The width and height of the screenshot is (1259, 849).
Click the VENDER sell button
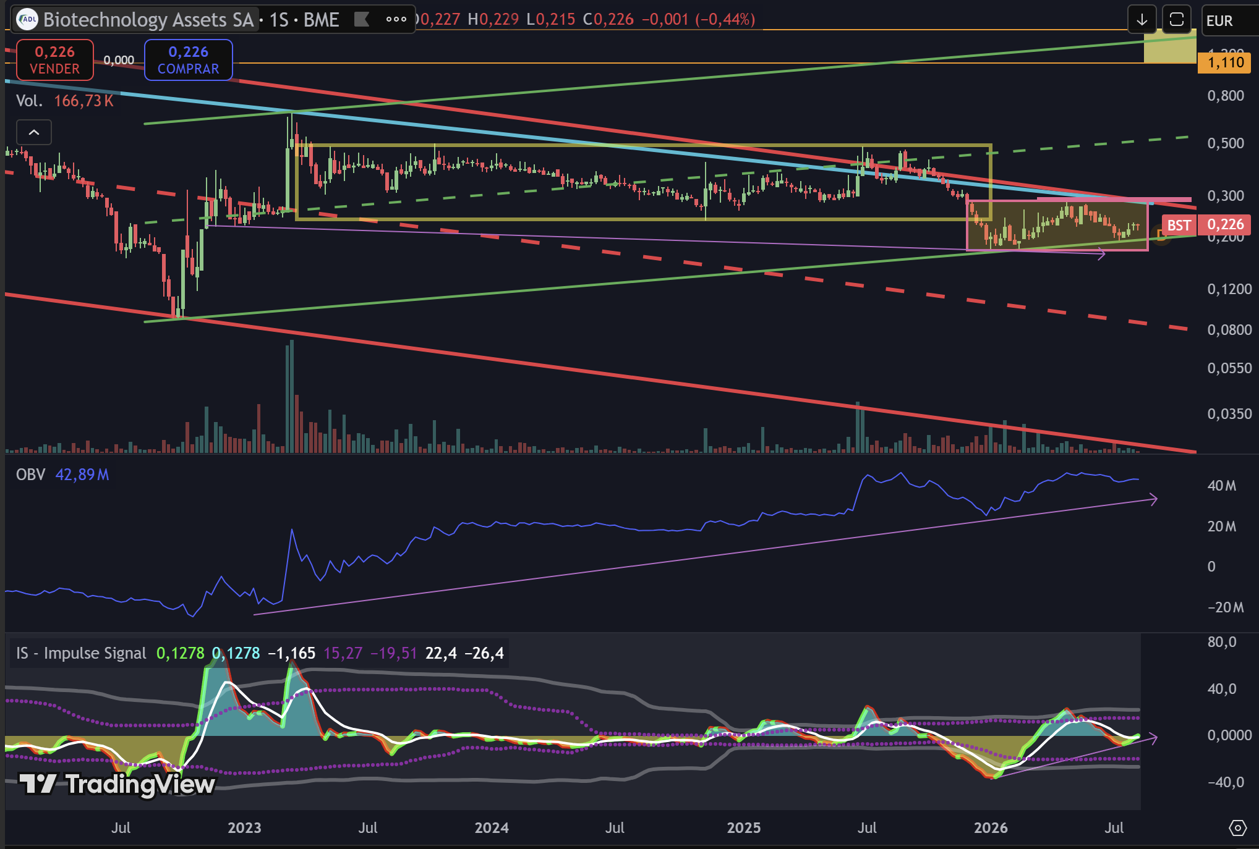[55, 60]
